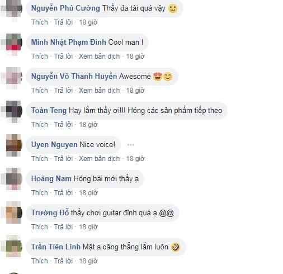The image size is (283, 274).
Task: Translate the 'Awesome' comment via Xem bản dịch
Action: coord(99,91)
